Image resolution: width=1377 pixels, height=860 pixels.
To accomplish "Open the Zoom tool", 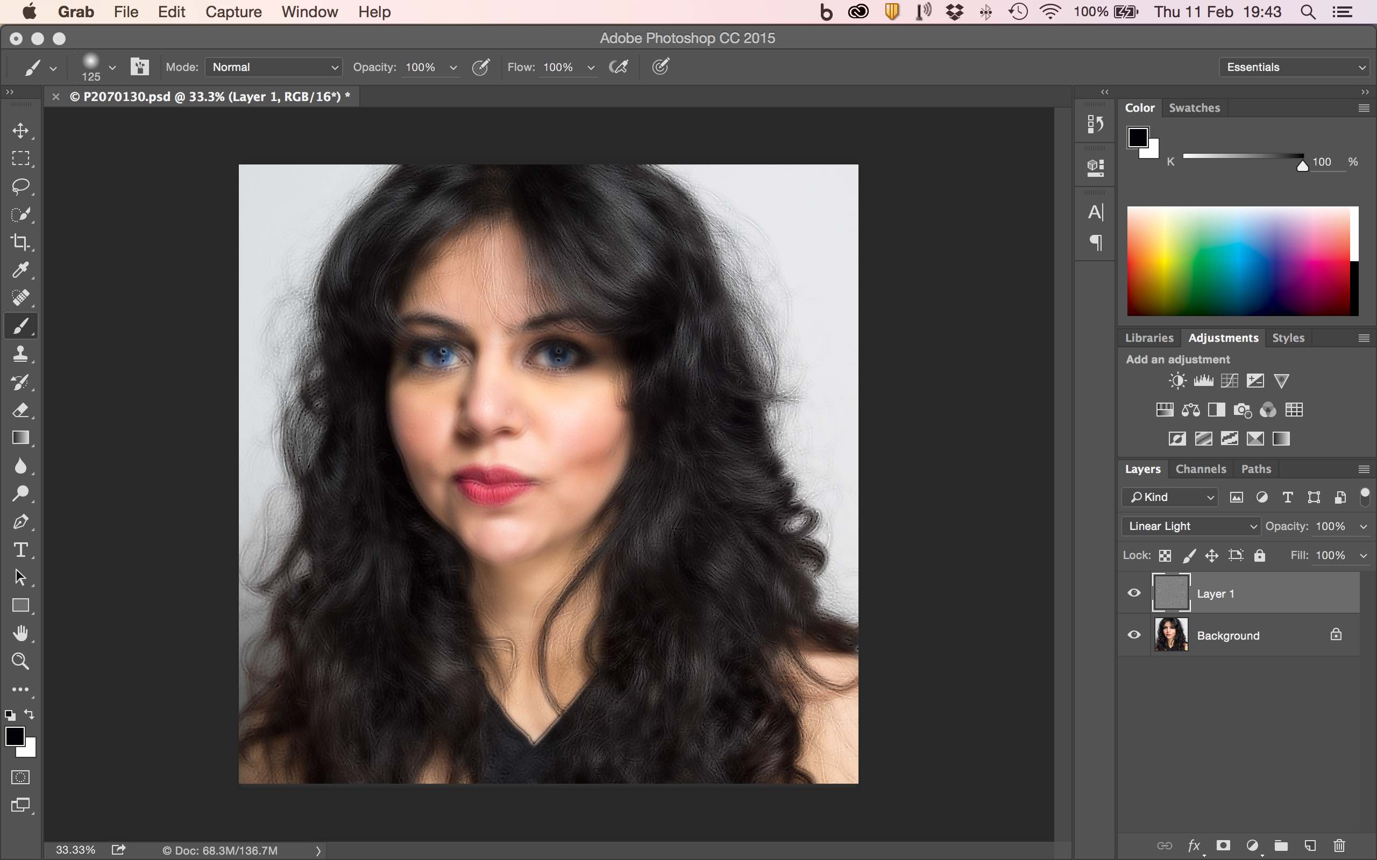I will pos(21,661).
